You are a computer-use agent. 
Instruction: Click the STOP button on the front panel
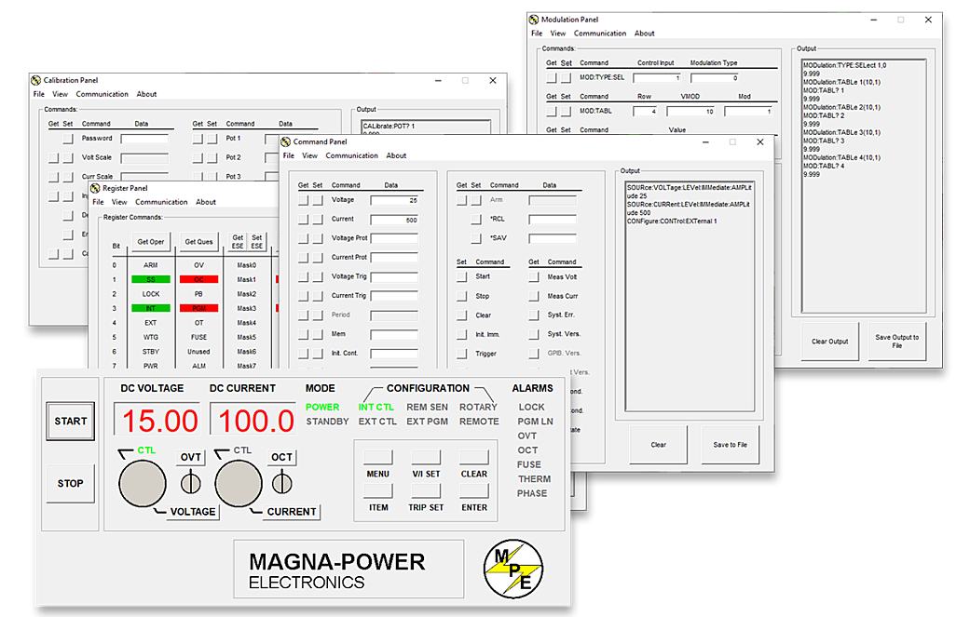(x=71, y=483)
